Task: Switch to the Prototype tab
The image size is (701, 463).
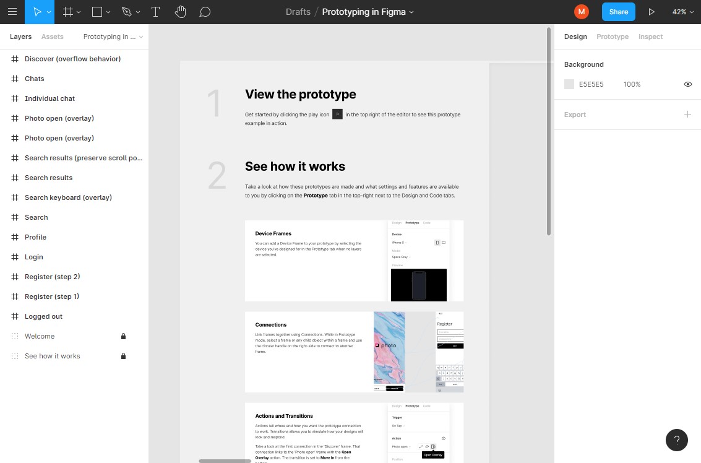Action: (613, 37)
